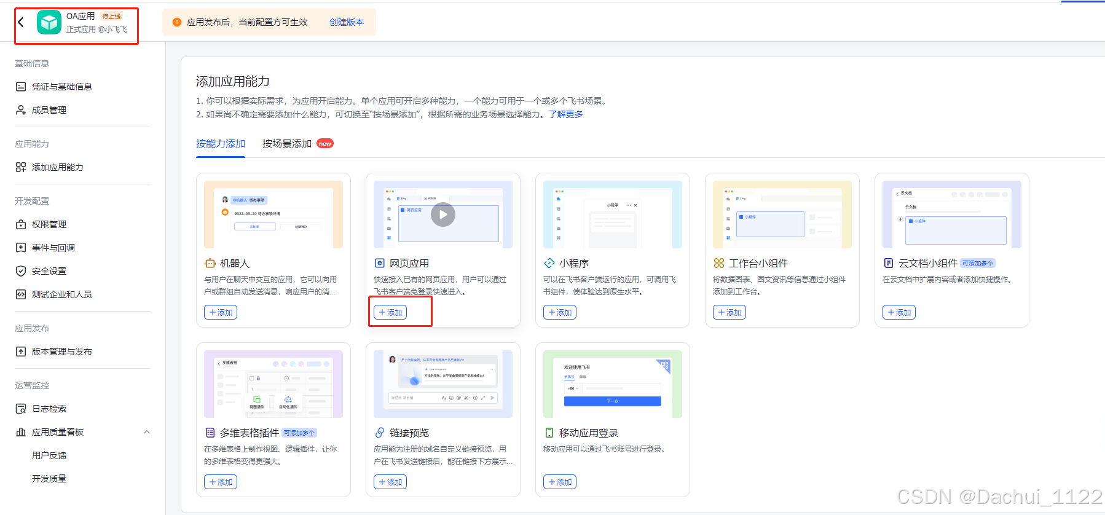Screen dimensions: 1105x515
Task: Click the green OA应用 cube app icon
Action: tap(49, 22)
